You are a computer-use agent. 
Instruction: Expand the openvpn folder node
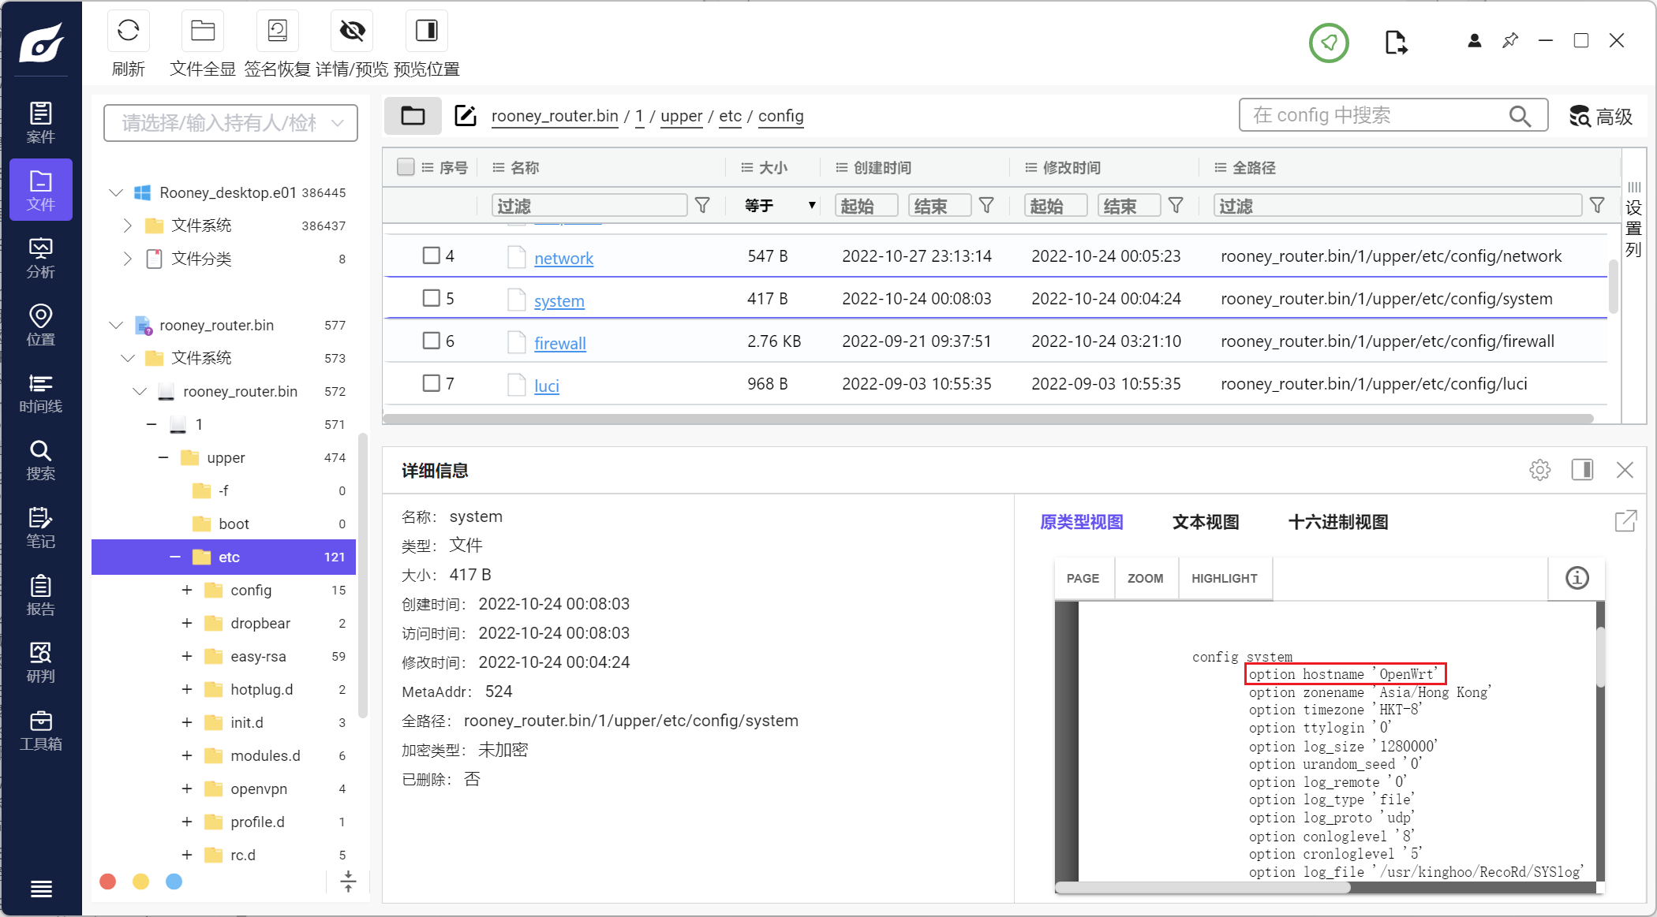click(187, 788)
